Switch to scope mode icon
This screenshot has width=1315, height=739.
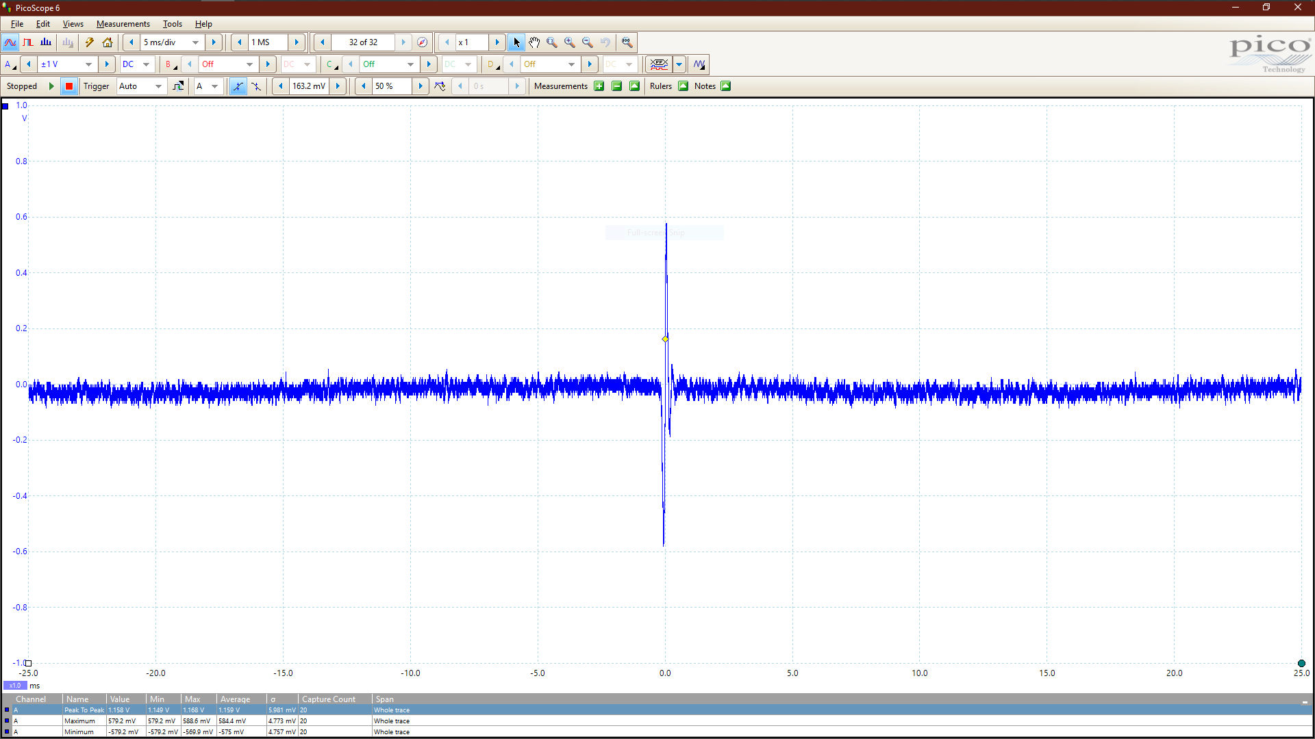tap(10, 42)
